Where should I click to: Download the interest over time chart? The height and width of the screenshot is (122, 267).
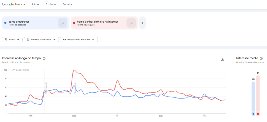[223, 60]
